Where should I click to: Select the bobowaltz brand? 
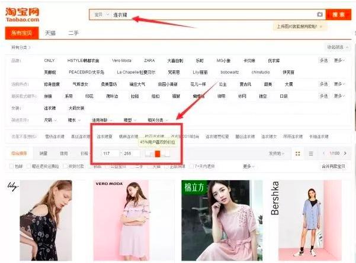click(x=230, y=72)
